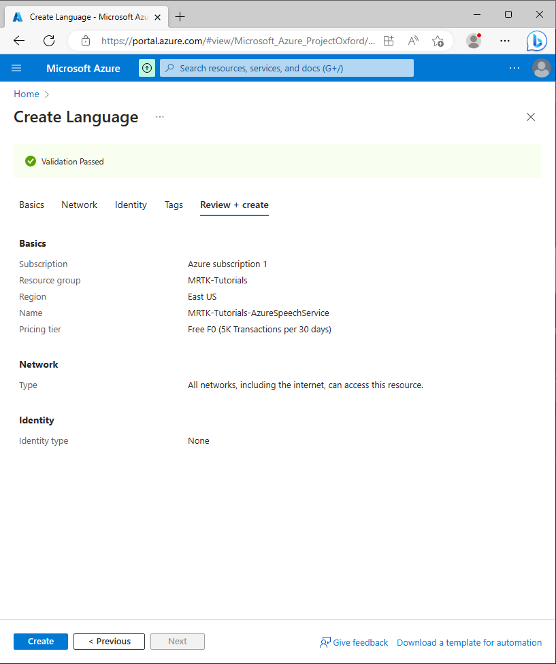The height and width of the screenshot is (664, 556).
Task: Select the Identity tab
Action: pos(131,205)
